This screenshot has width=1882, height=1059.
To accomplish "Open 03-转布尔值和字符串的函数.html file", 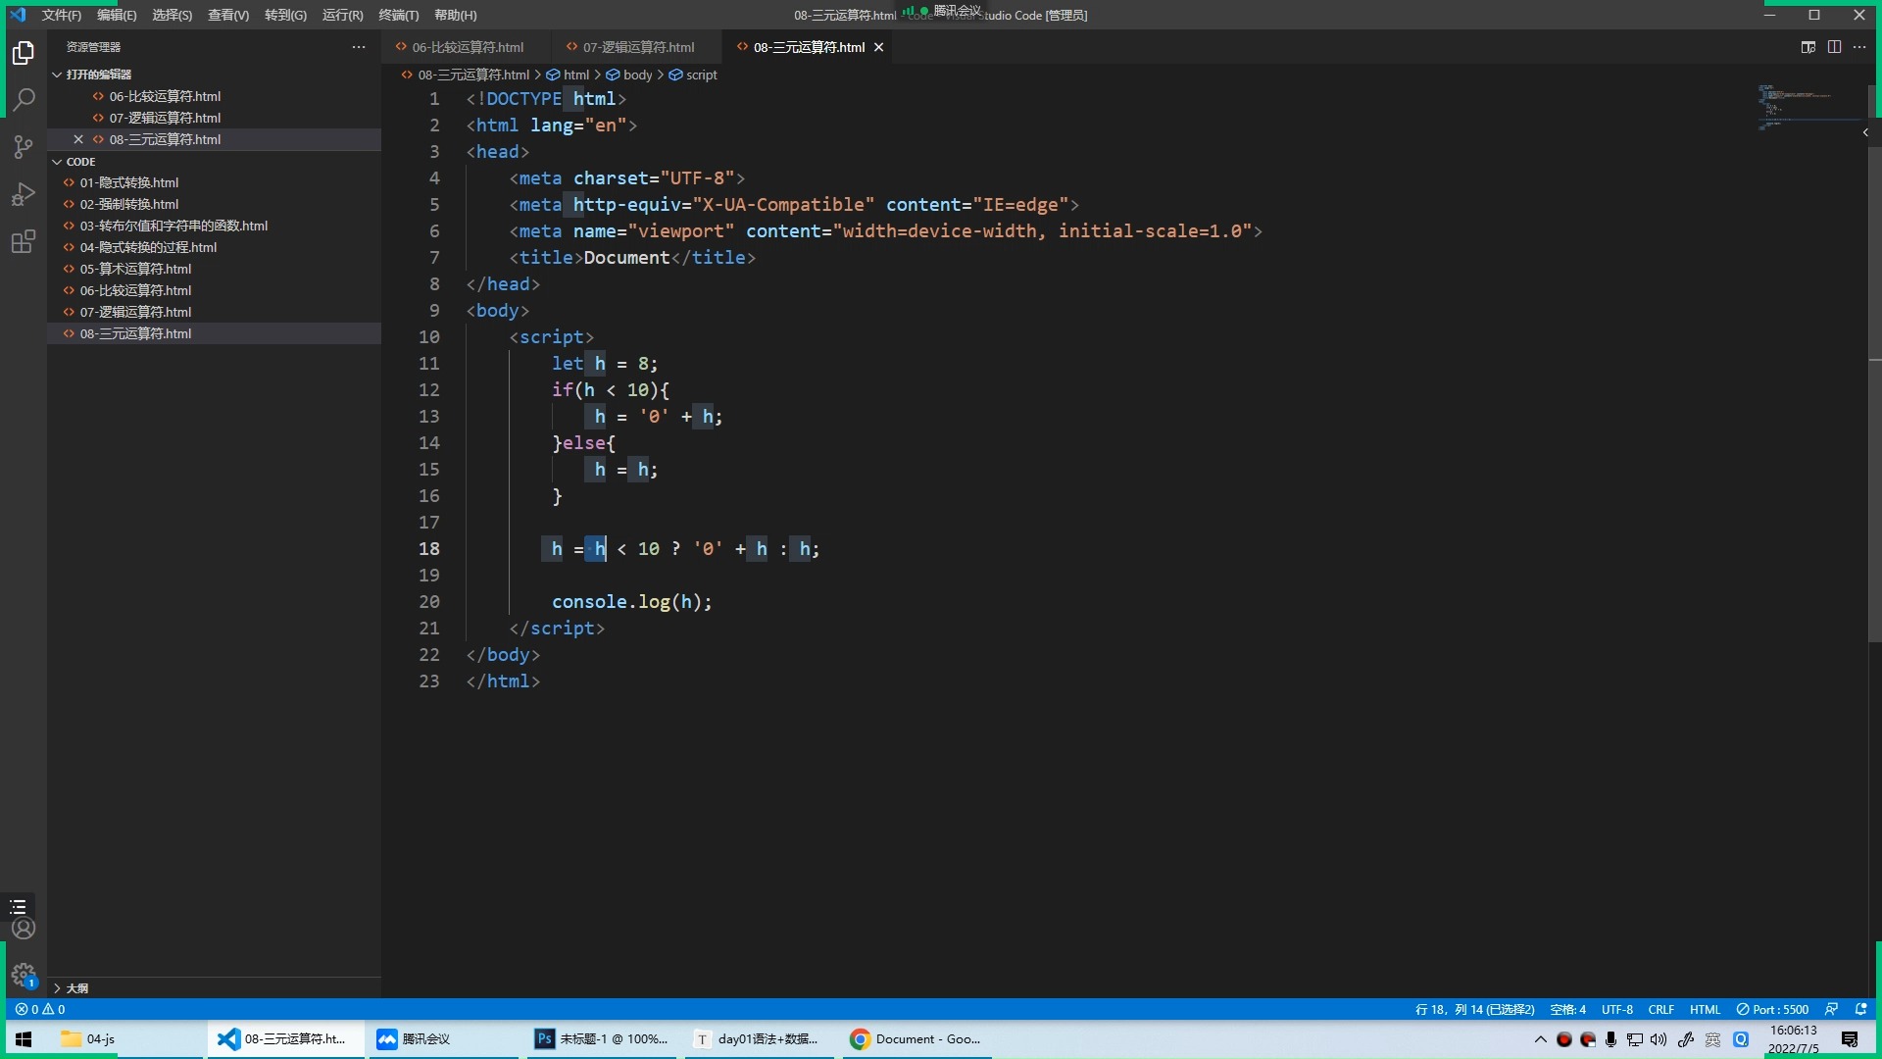I will [173, 226].
